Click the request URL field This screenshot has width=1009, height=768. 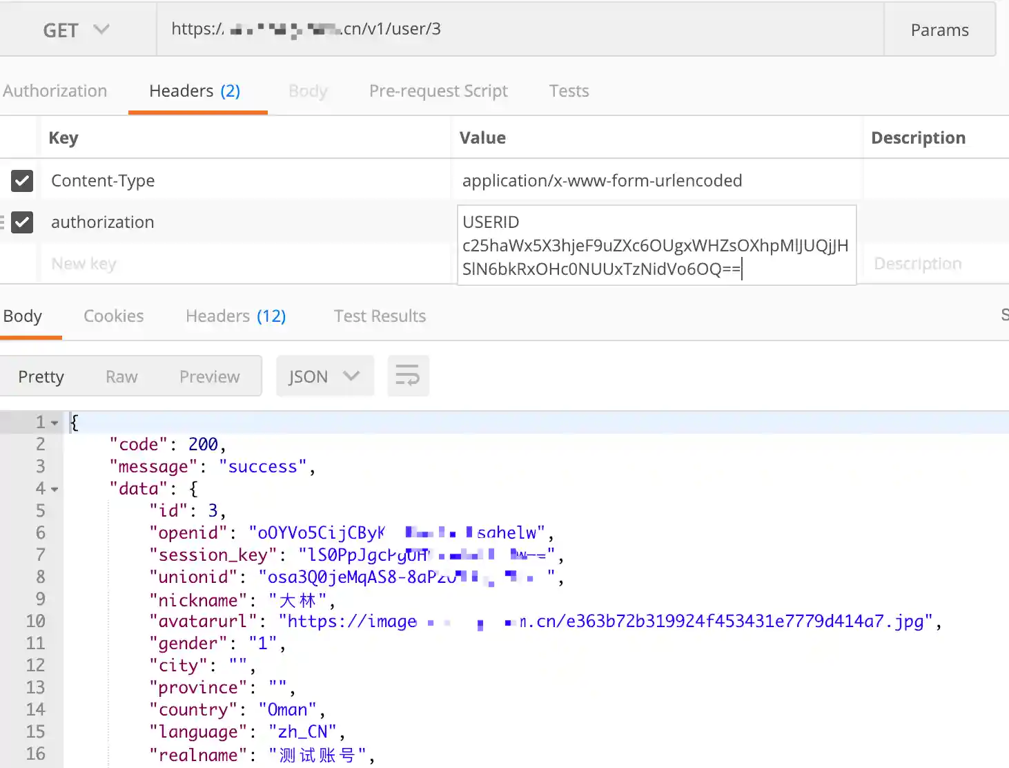pos(518,29)
